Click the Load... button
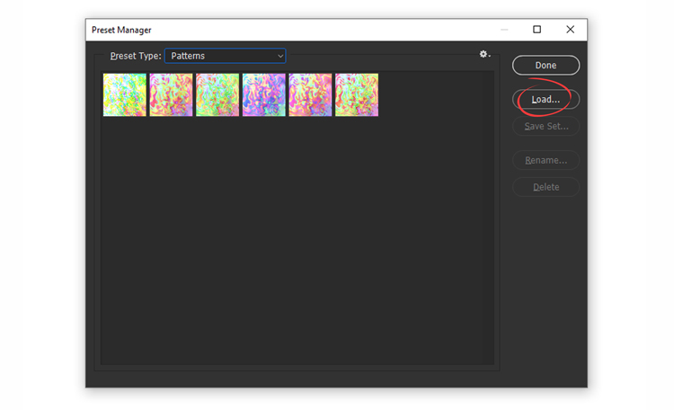Image resolution: width=674 pixels, height=410 pixels. coord(545,100)
